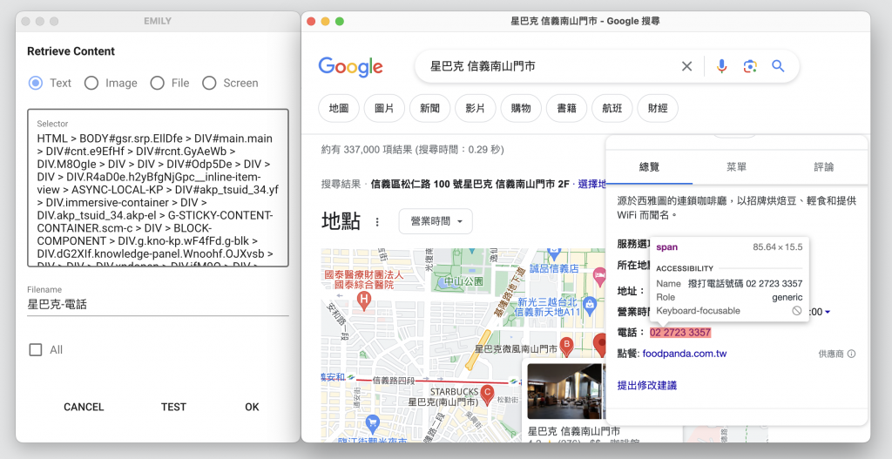Go to Google home via logo

coord(350,66)
